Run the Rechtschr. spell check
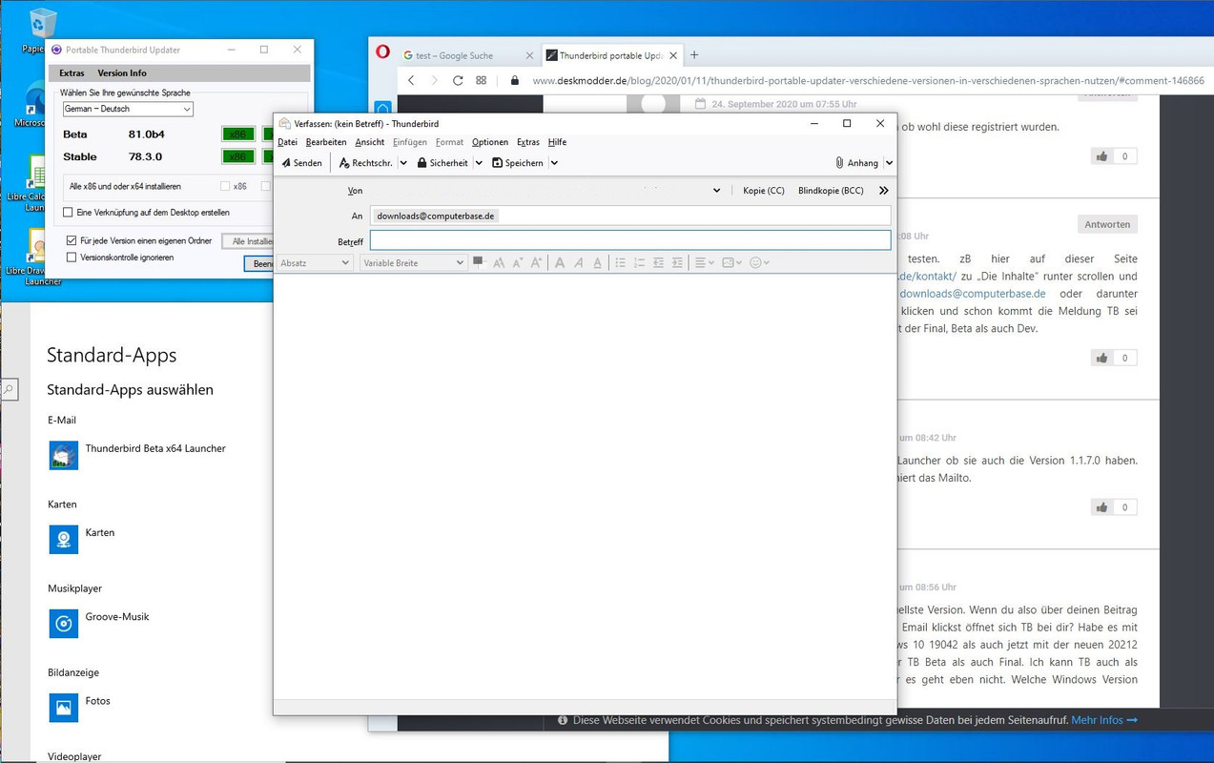The image size is (1214, 763). click(x=365, y=163)
